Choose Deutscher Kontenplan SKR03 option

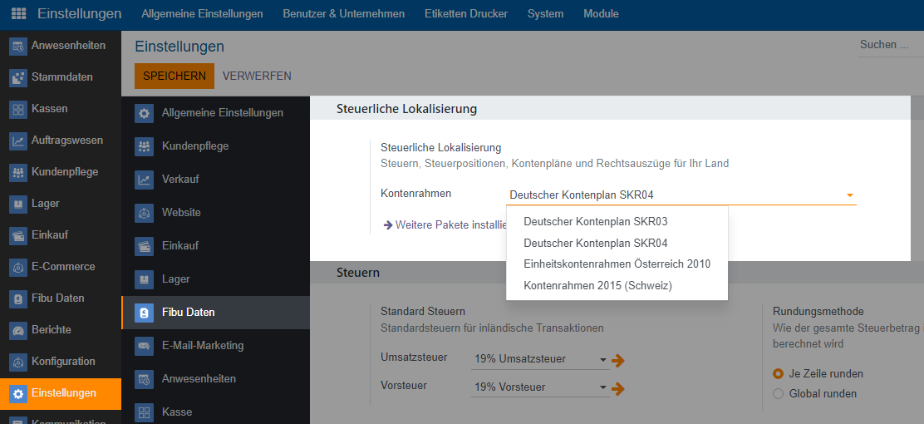[595, 222]
